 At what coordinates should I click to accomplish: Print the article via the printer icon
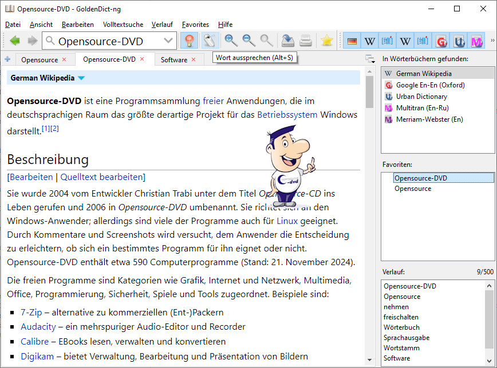306,41
